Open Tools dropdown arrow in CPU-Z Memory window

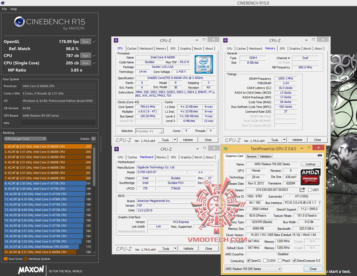[284, 140]
